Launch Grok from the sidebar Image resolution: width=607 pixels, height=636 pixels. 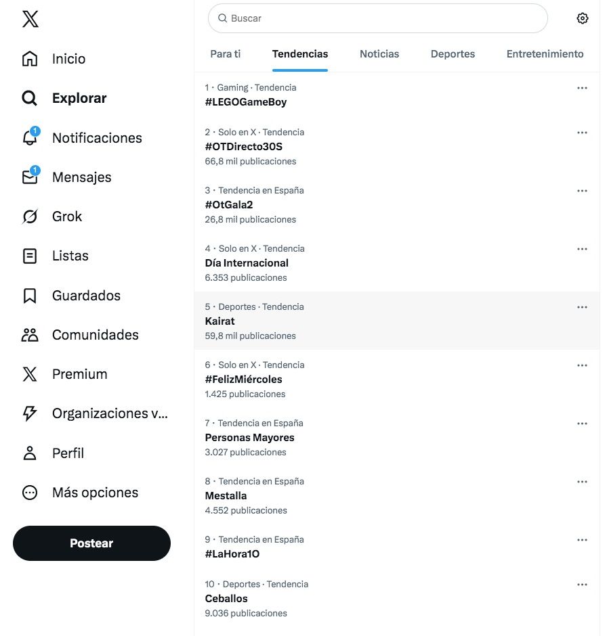[x=30, y=217]
